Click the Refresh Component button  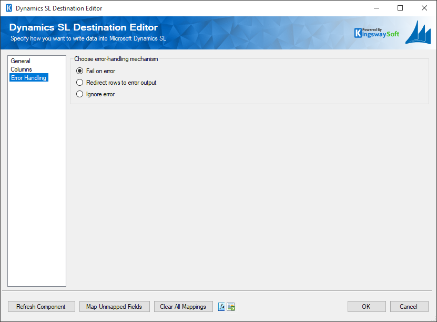coord(41,307)
